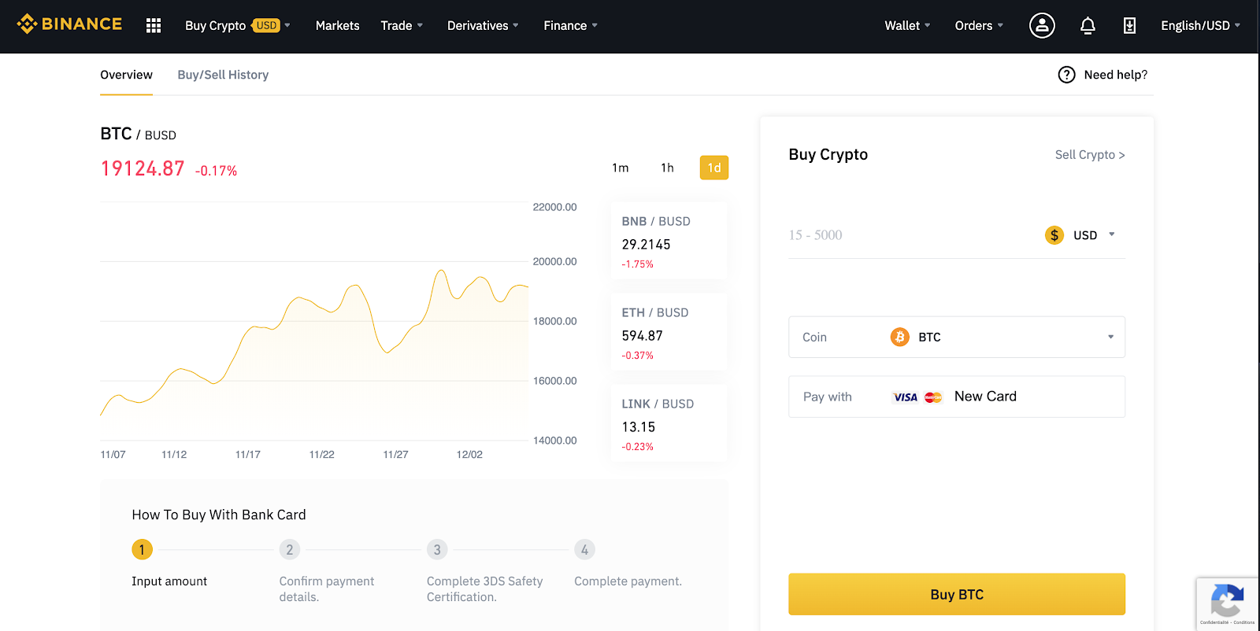
Task: Click the 12/02 date label on chart
Action: click(x=469, y=455)
